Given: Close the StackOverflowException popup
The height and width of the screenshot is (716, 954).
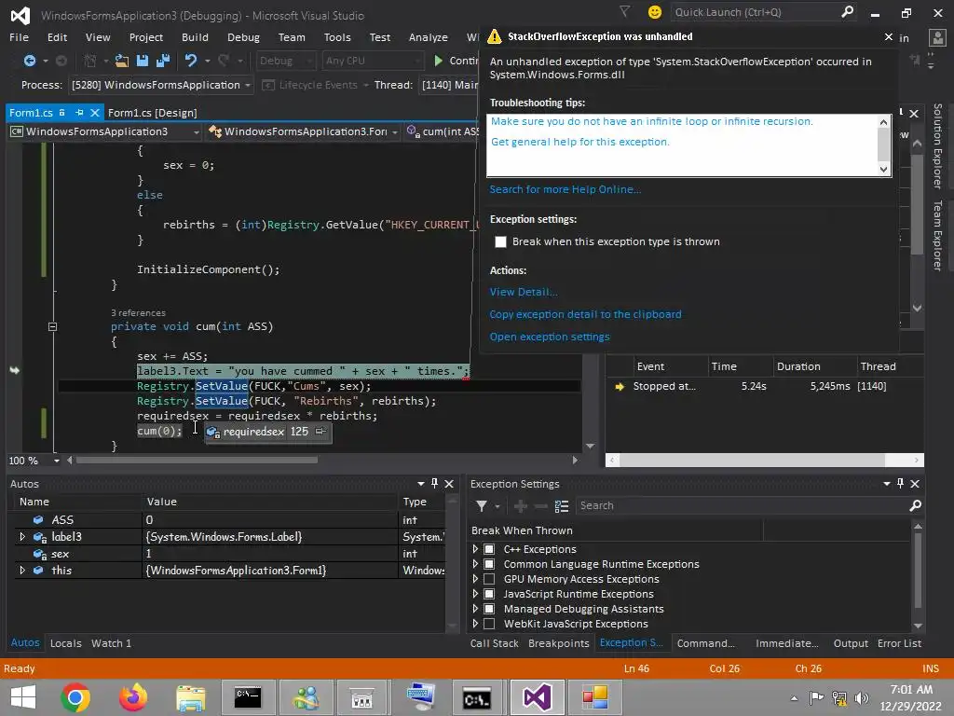Looking at the screenshot, I should click(888, 37).
